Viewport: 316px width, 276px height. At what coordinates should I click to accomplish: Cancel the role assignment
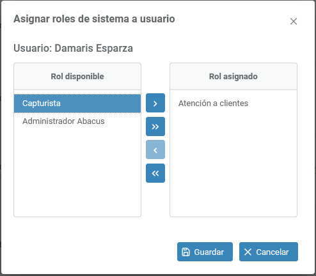[269, 252]
